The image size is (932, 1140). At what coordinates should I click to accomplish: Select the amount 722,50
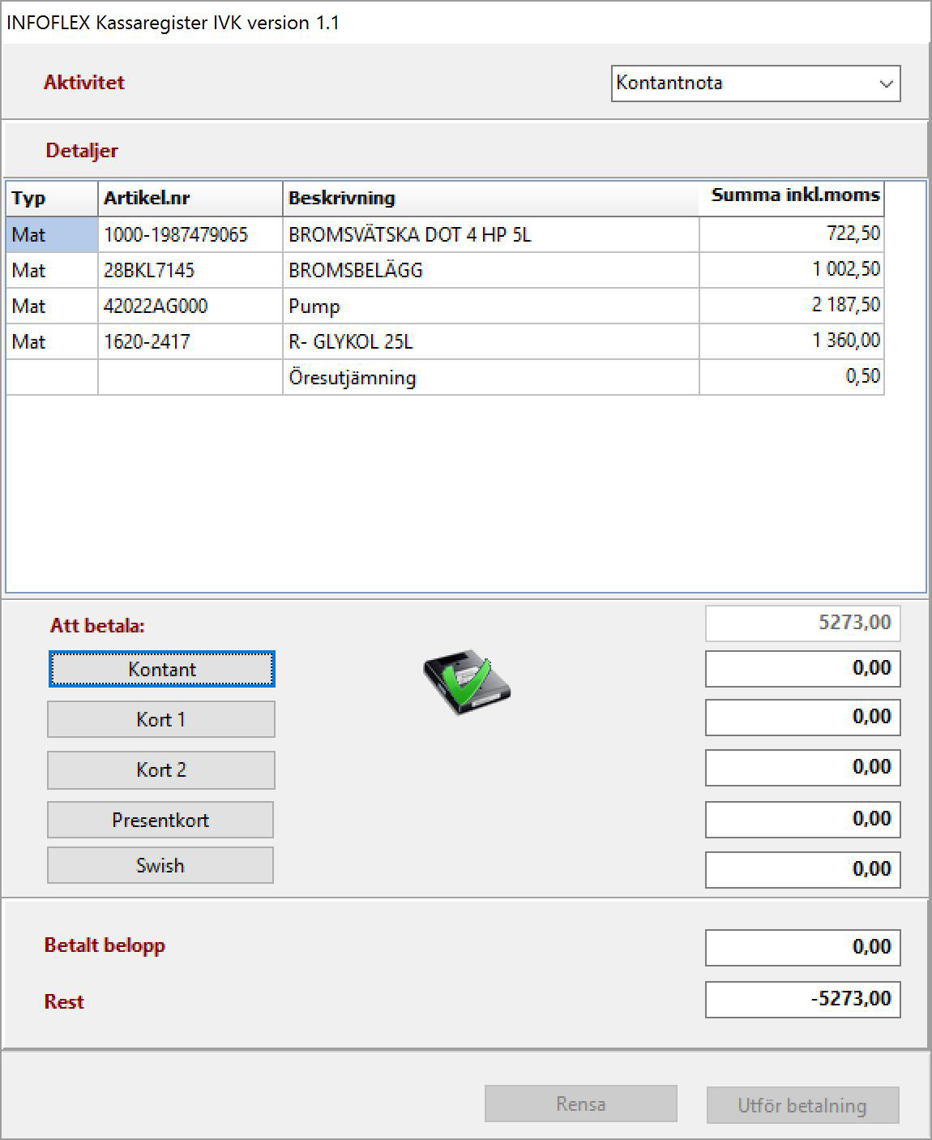(791, 235)
